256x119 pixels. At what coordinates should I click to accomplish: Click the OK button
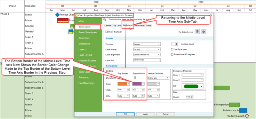point(125,114)
